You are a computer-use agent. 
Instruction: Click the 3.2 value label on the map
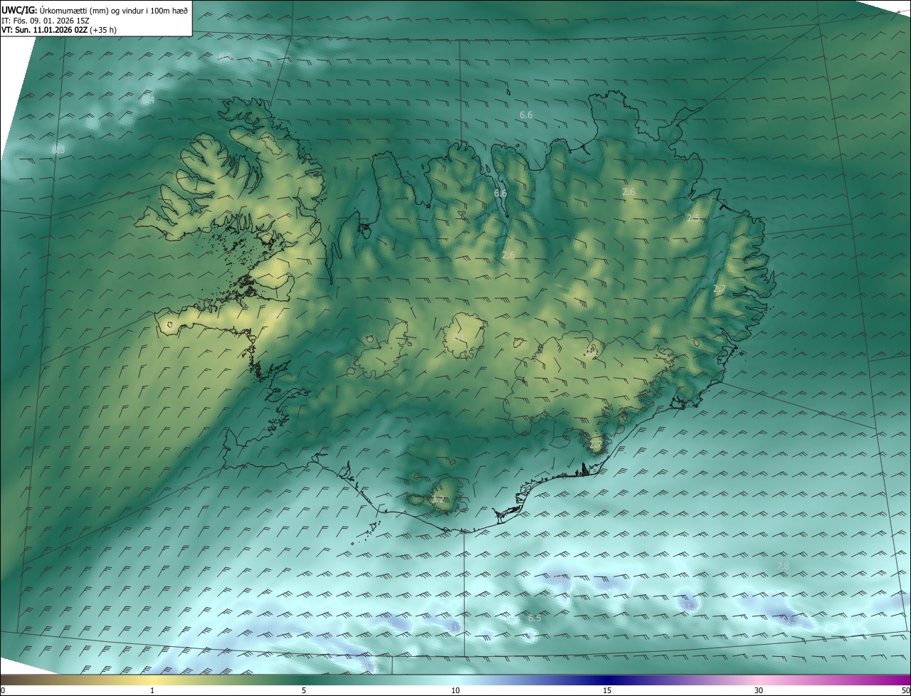tap(438, 500)
